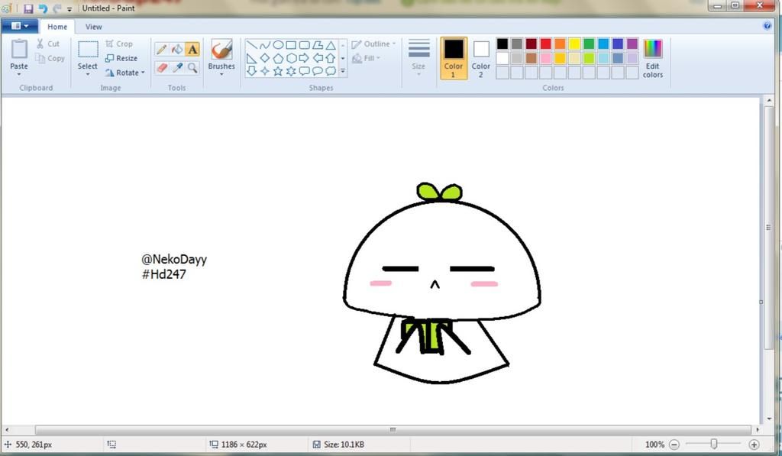Select the Magnifier tool

192,67
